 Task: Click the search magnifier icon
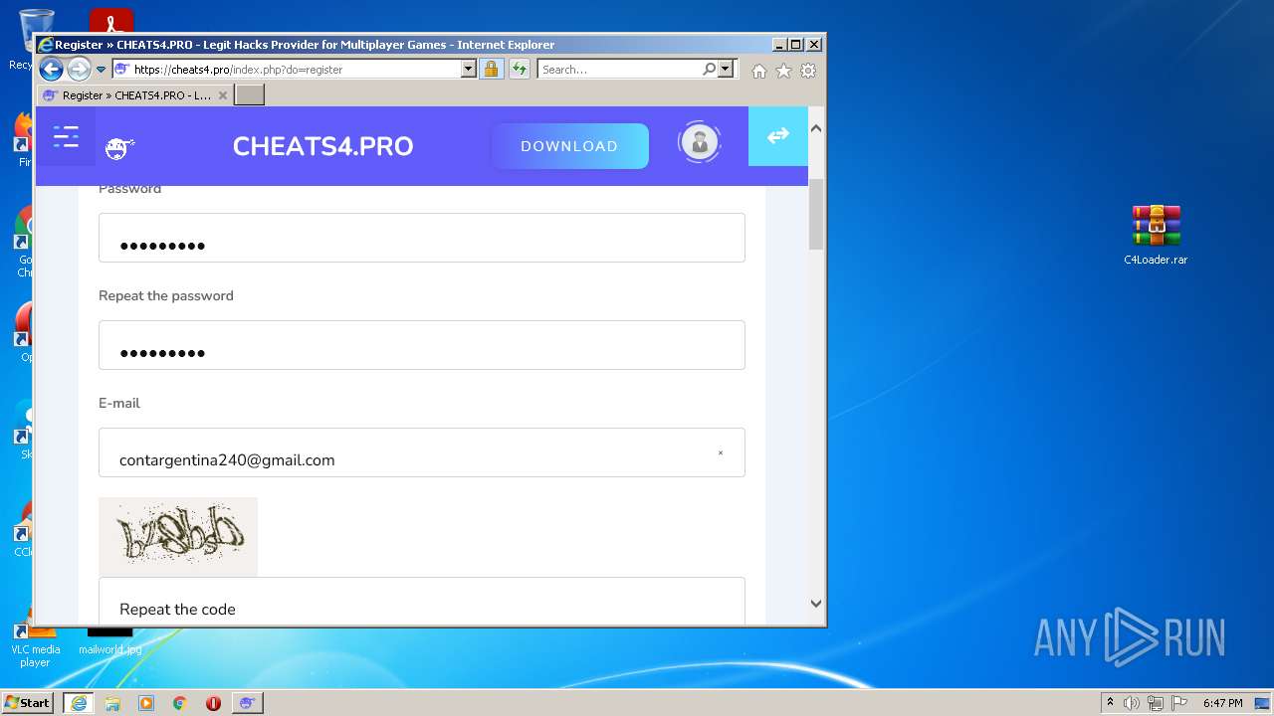point(709,70)
